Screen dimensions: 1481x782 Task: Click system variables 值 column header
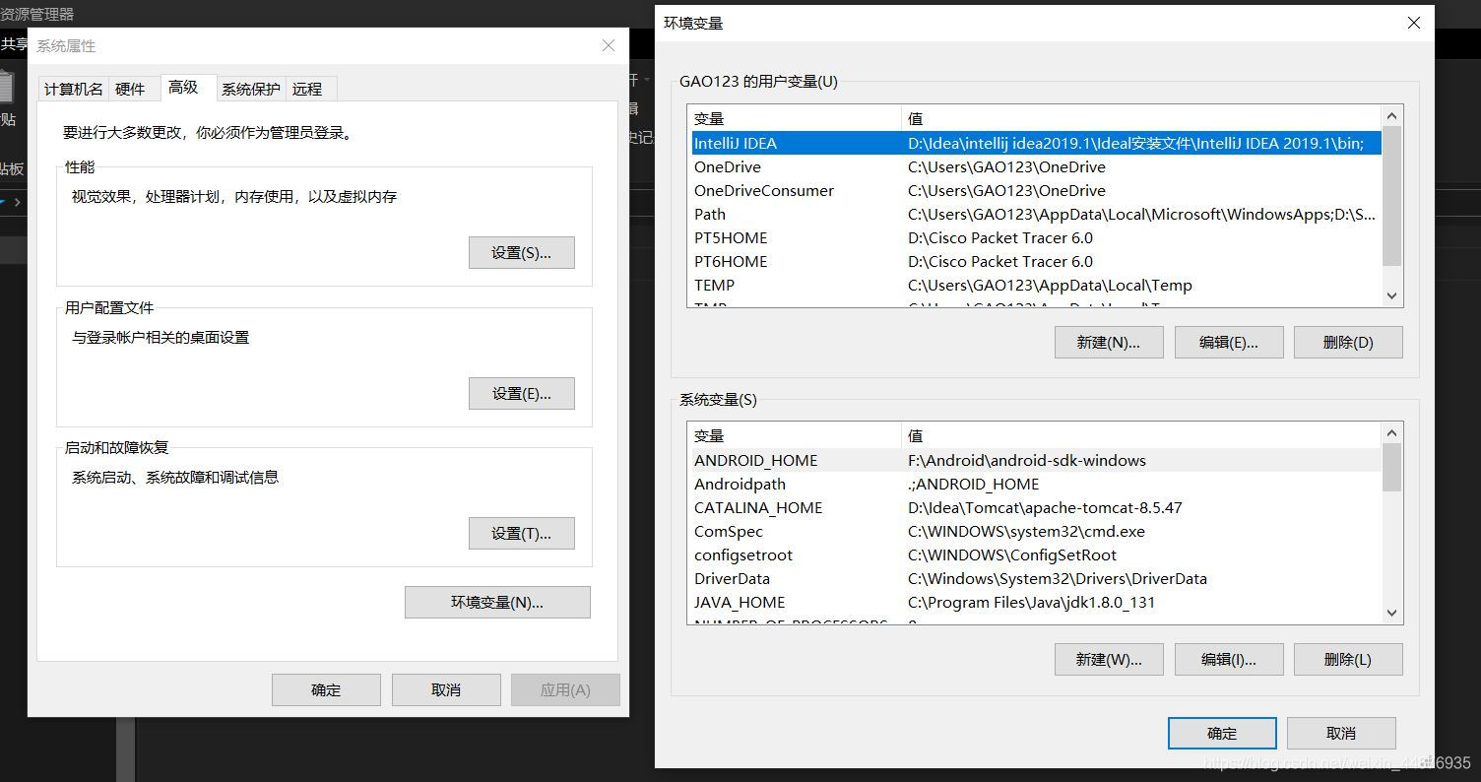tap(1141, 435)
